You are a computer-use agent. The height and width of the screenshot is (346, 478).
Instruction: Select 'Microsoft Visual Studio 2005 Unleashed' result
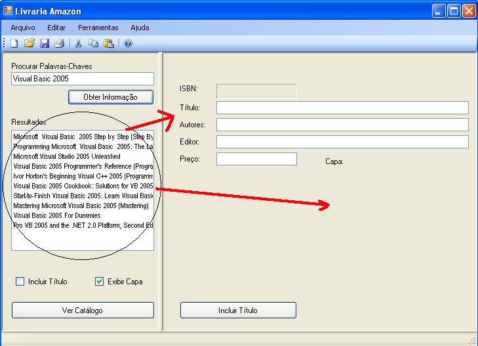[x=83, y=156]
